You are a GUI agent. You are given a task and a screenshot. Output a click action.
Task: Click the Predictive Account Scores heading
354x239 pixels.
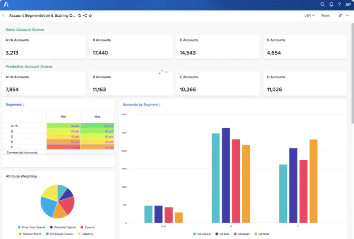29,66
